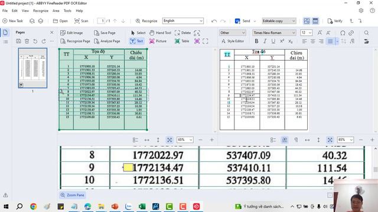Image resolution: width=378 pixels, height=212 pixels.
Task: Click the Redo arrow
Action: 223,21
